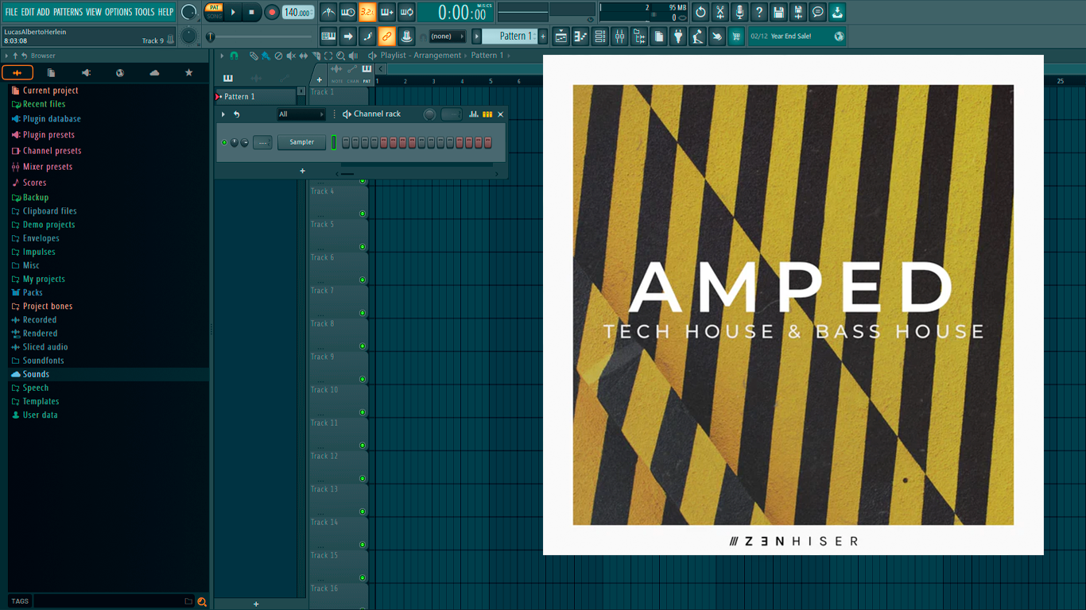Toggle typing keyboard to piano icon

click(x=328, y=36)
